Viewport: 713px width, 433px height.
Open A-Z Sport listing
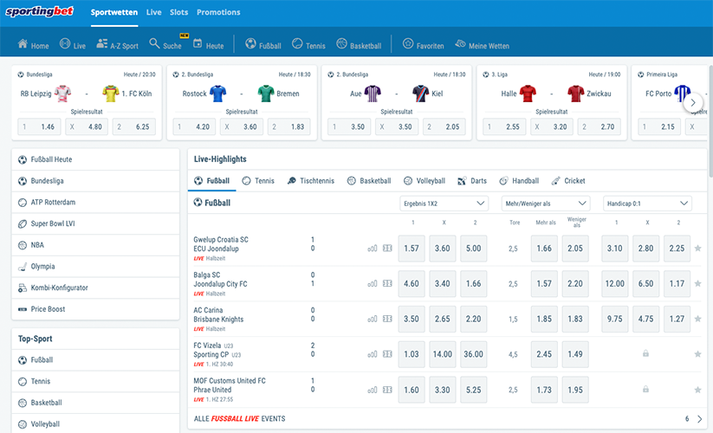pos(117,44)
